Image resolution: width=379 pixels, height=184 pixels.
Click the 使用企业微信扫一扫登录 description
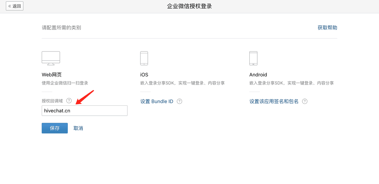coord(65,83)
